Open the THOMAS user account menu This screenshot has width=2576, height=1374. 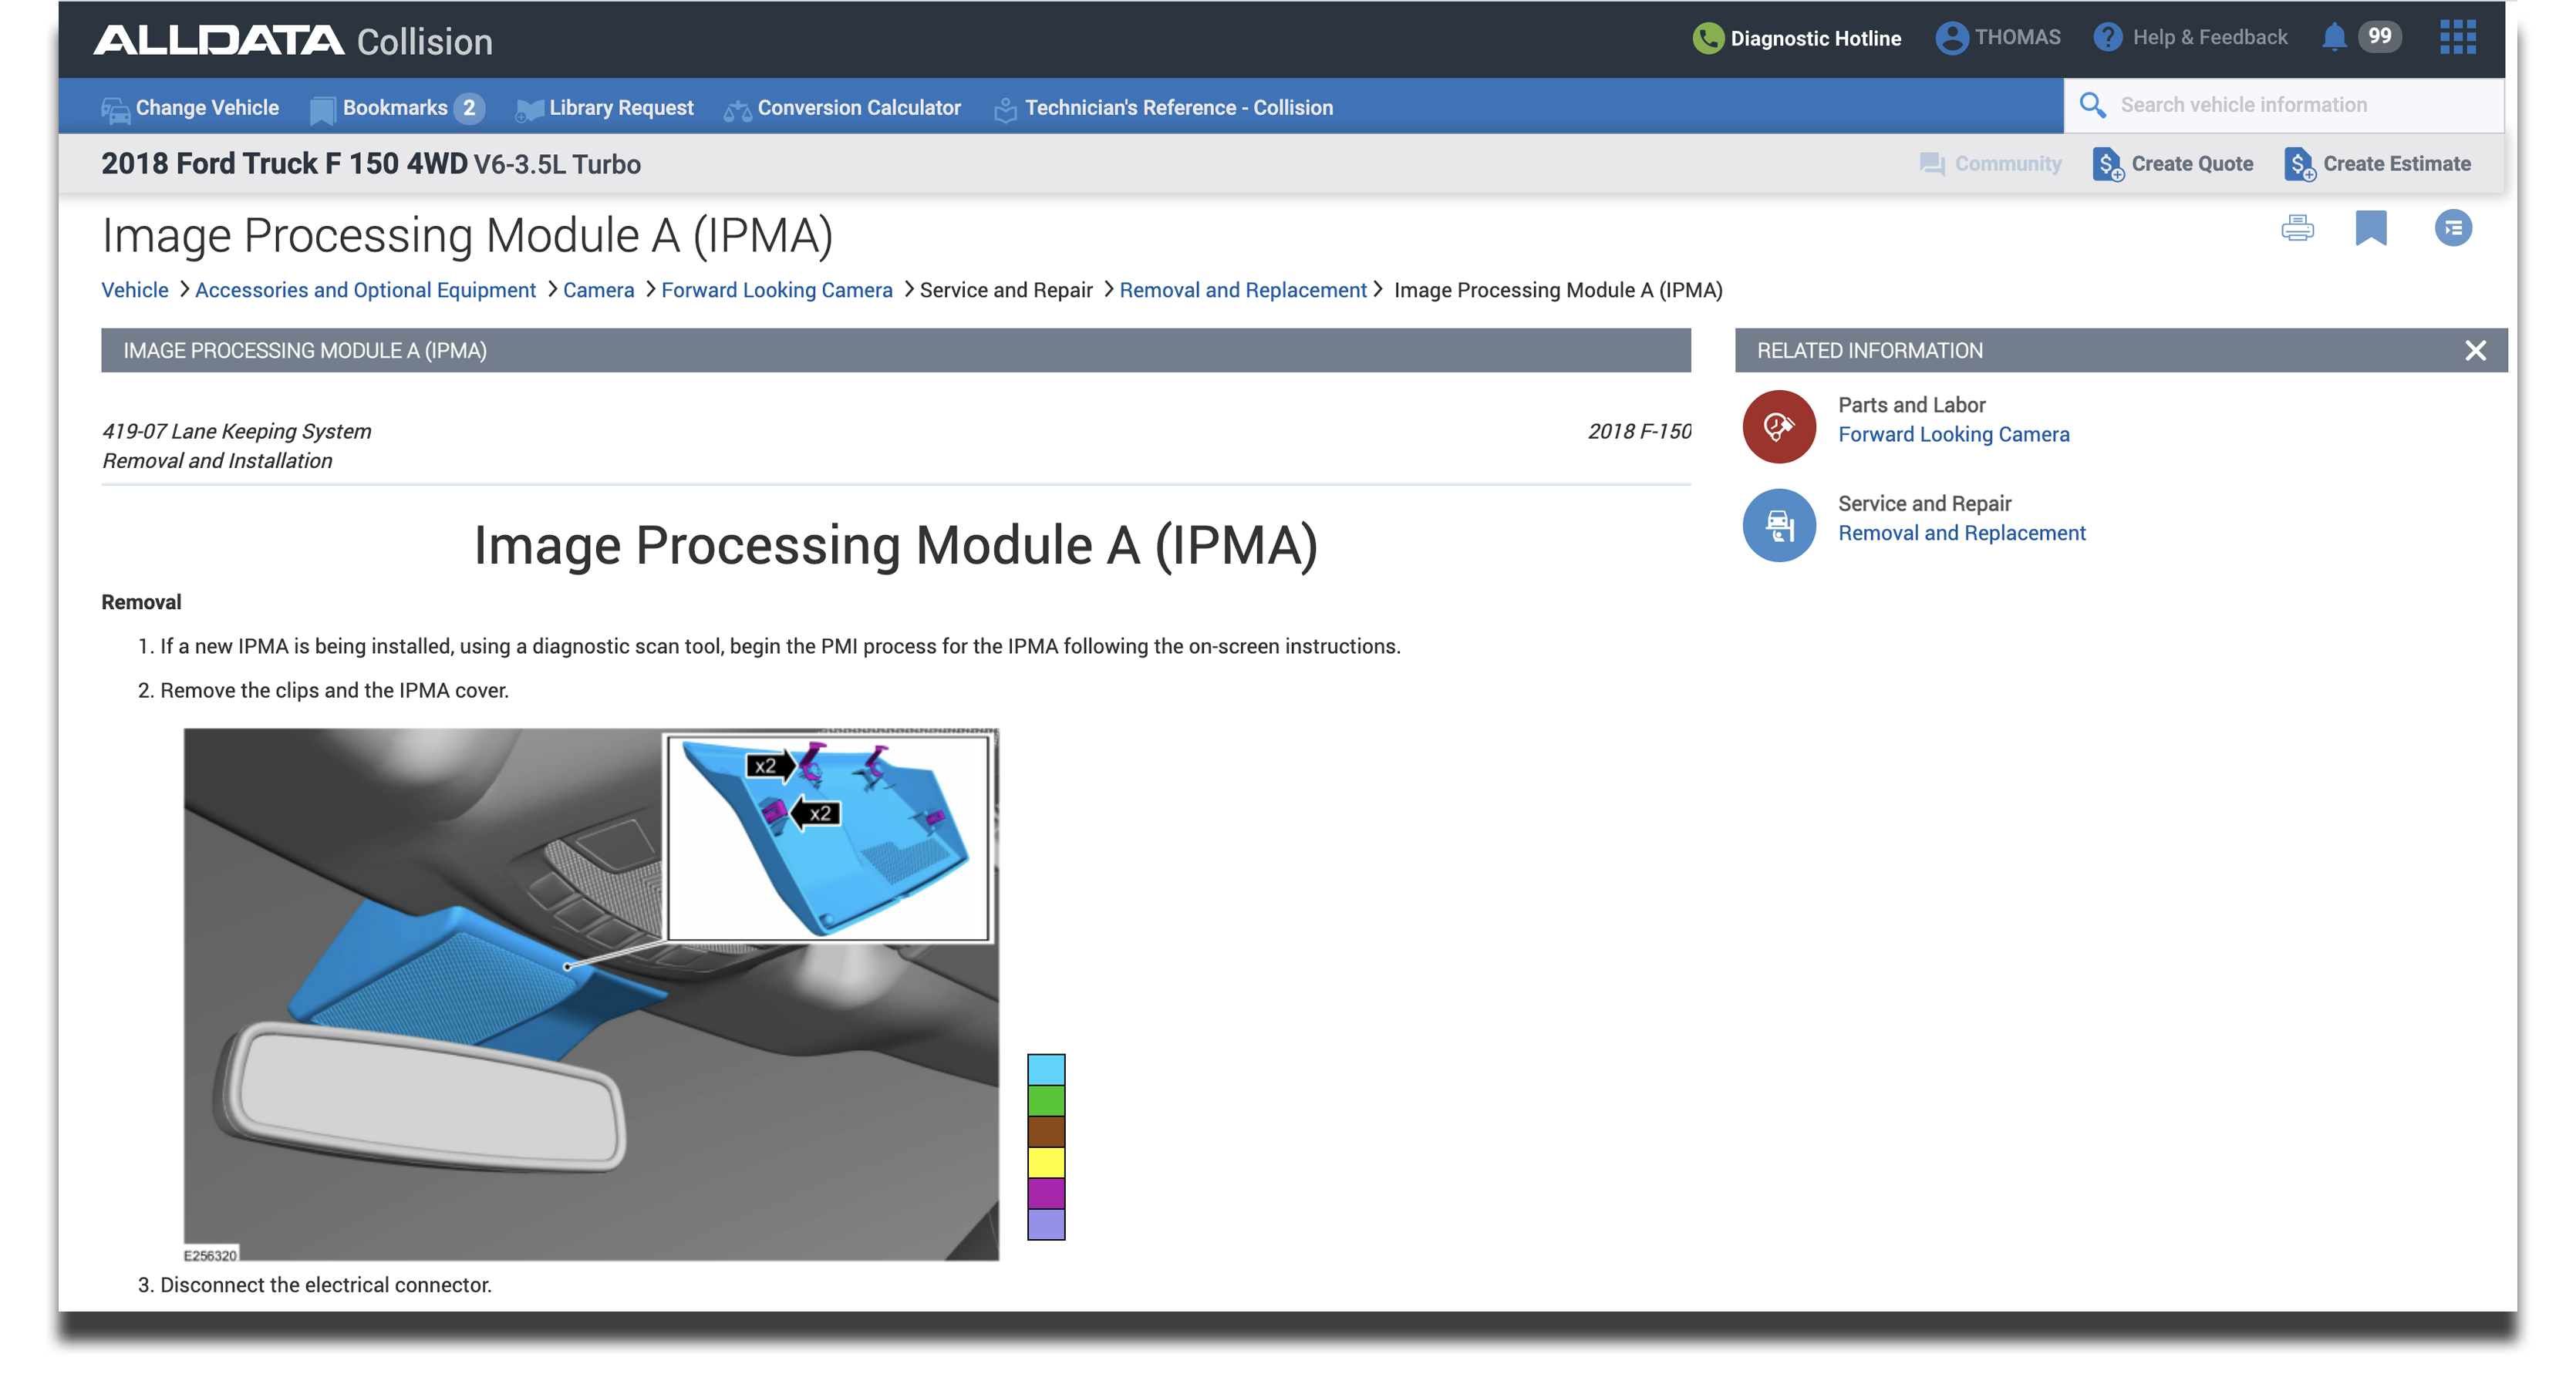(x=1997, y=38)
